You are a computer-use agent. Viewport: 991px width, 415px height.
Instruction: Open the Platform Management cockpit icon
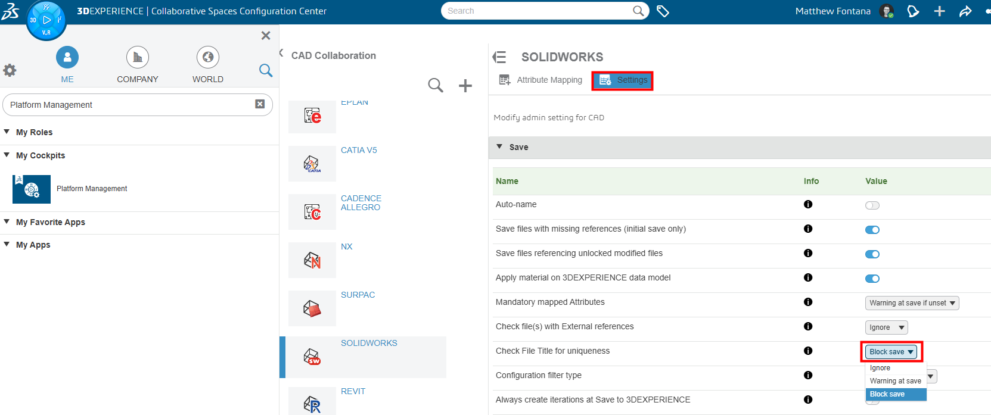pyautogui.click(x=32, y=189)
